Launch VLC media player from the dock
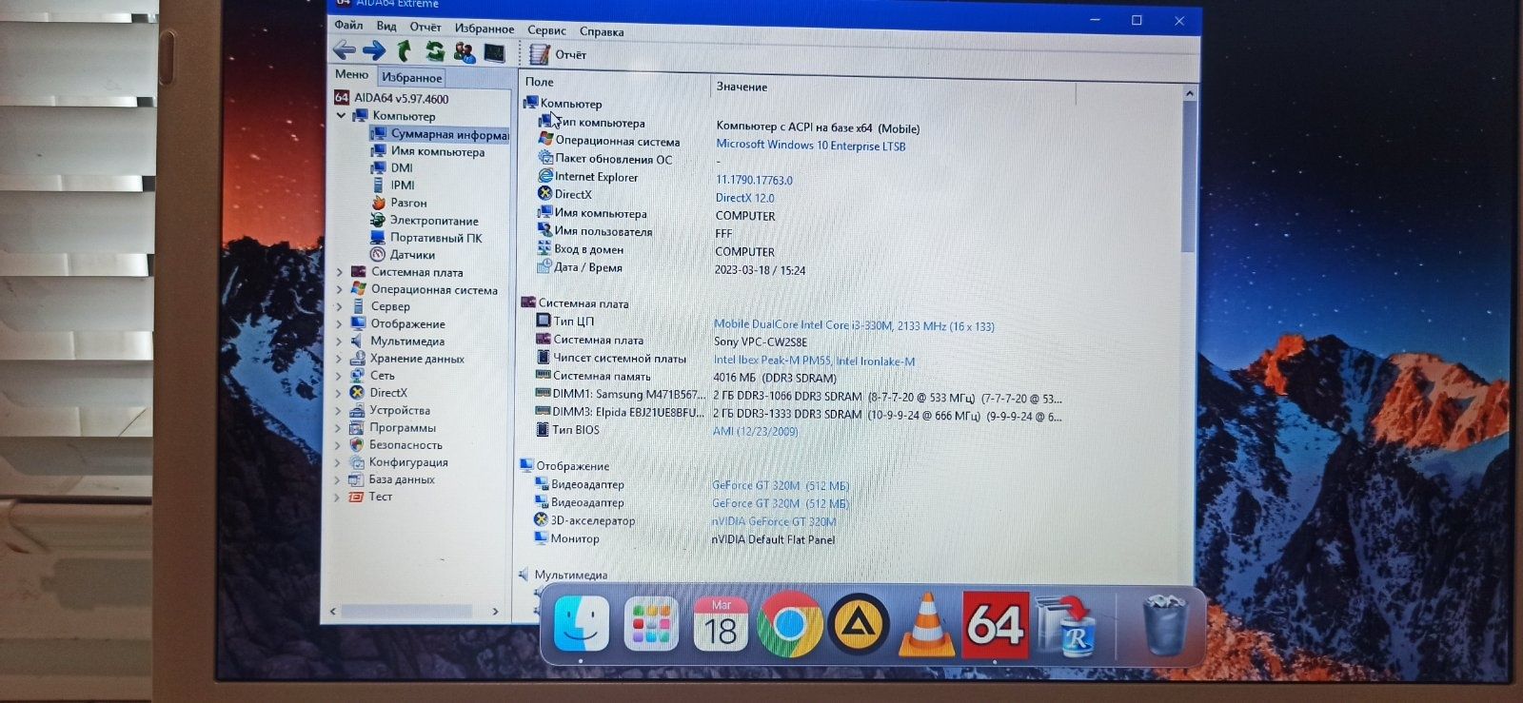 click(x=926, y=624)
